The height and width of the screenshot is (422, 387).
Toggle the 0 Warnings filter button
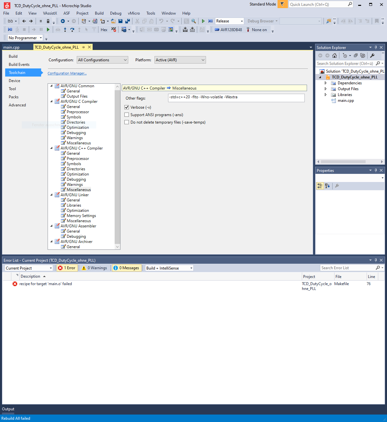pos(95,268)
